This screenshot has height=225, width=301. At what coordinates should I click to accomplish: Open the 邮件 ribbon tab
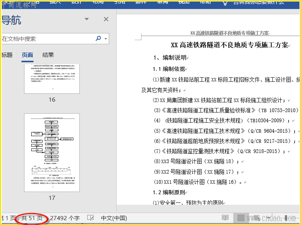point(141,2)
